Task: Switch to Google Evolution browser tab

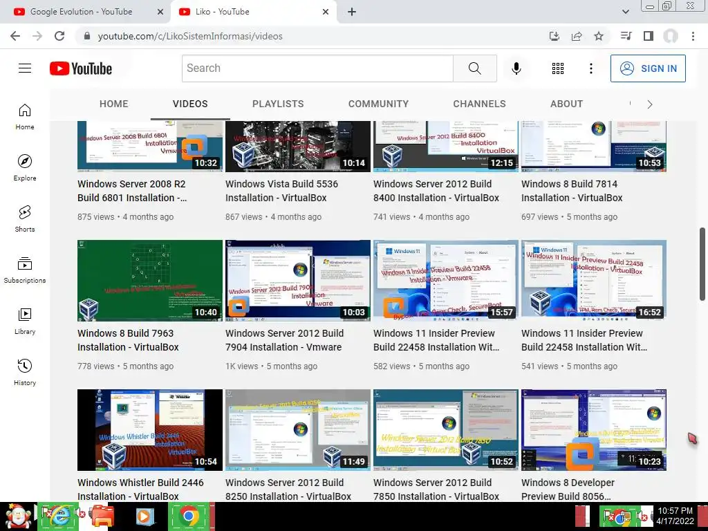Action: 82,12
